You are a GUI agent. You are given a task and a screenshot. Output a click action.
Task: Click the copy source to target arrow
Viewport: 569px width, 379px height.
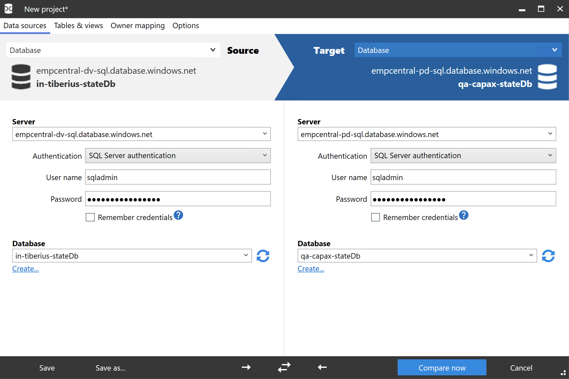[246, 367]
